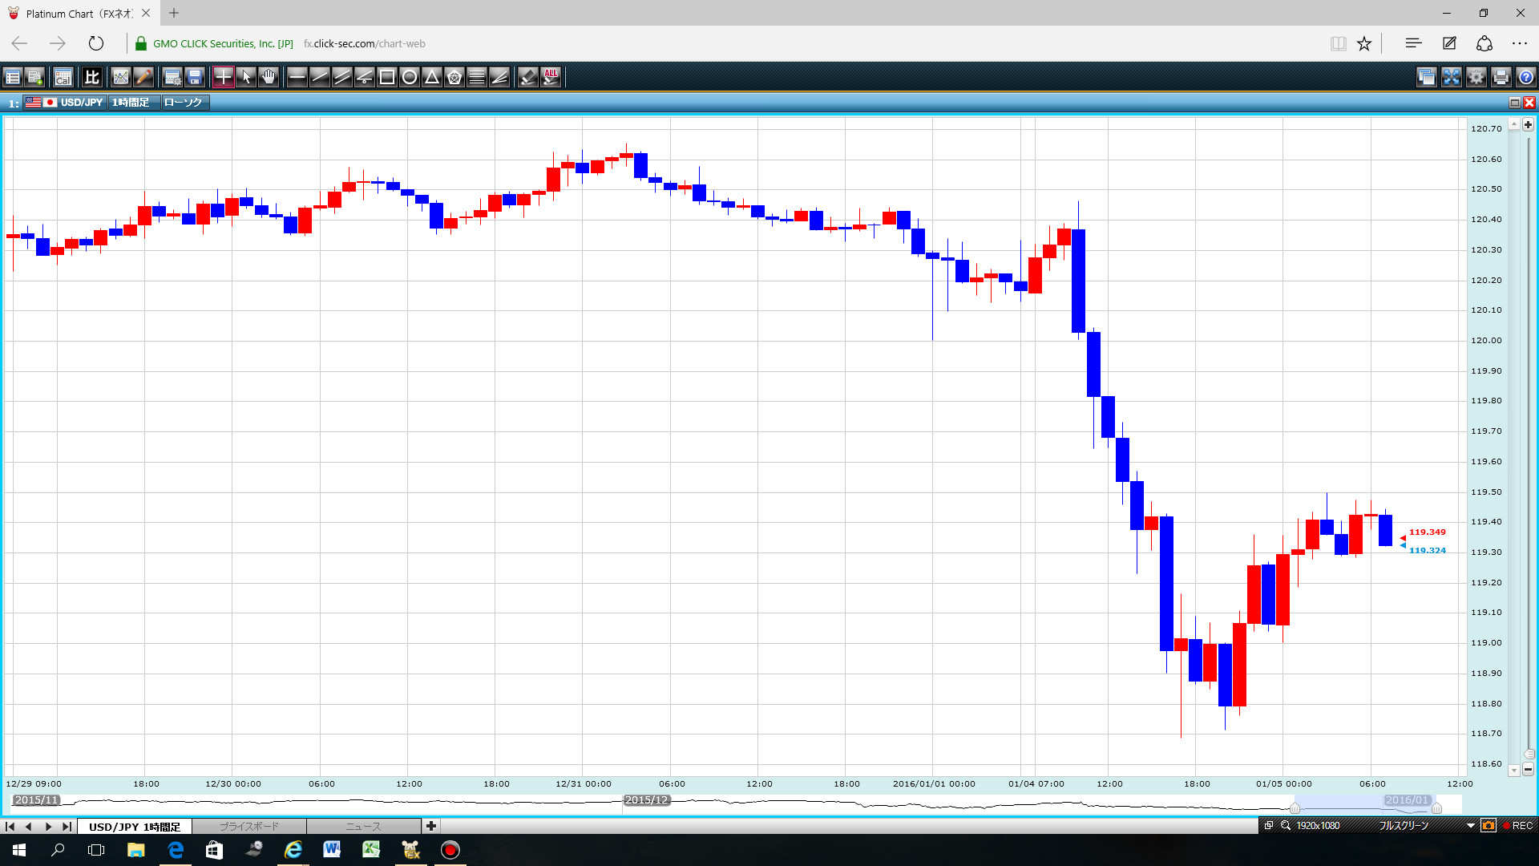Click the erase ALL drawings icon
Image resolution: width=1539 pixels, height=866 pixels.
[x=551, y=77]
